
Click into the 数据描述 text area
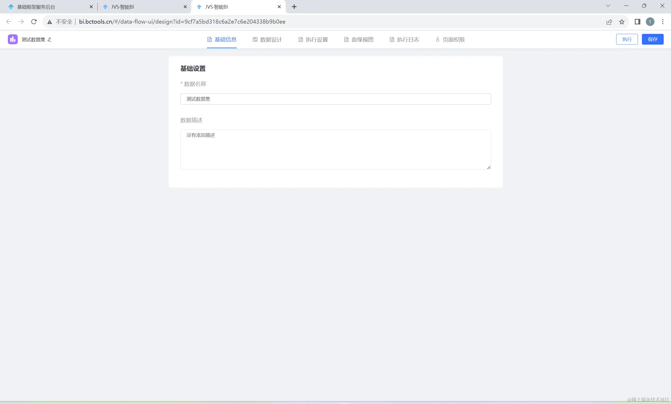coord(336,149)
